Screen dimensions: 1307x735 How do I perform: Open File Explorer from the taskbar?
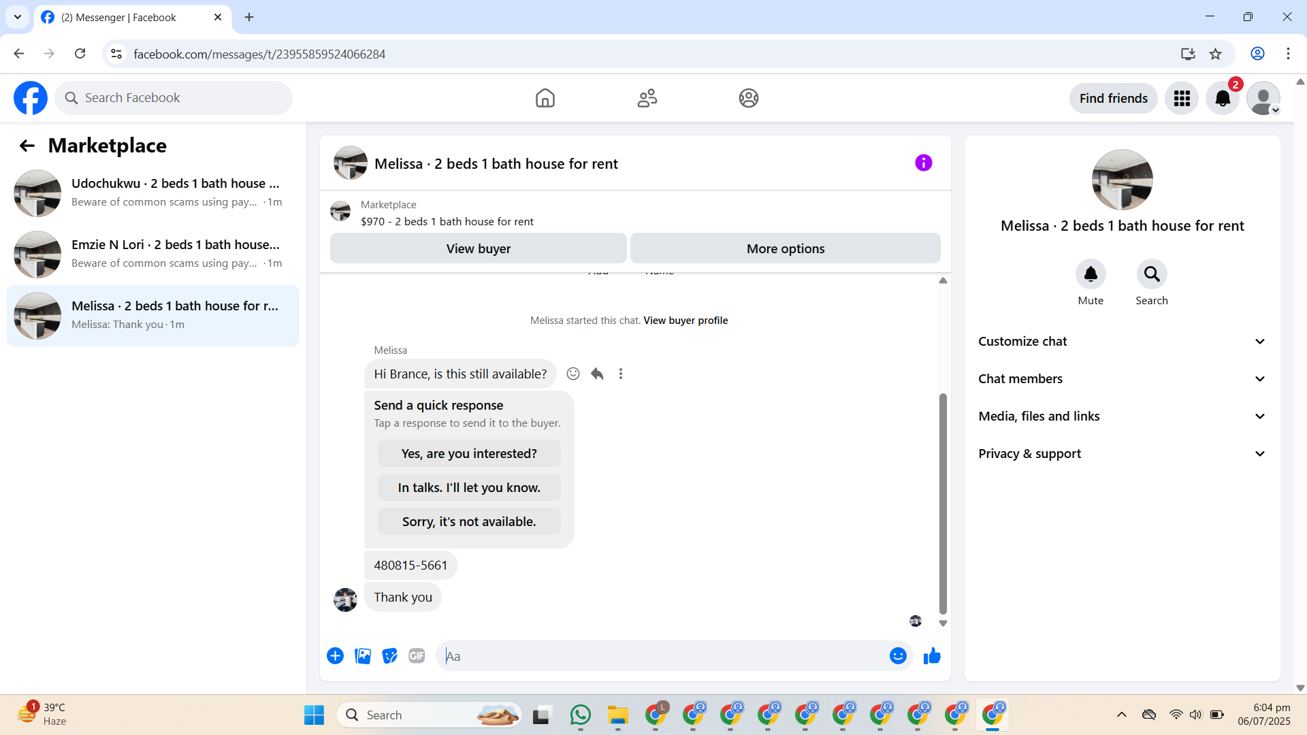(x=618, y=715)
